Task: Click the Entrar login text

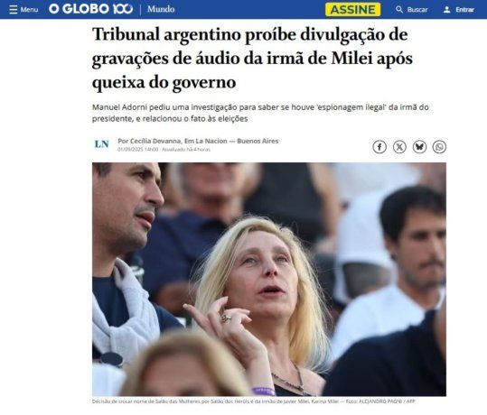Action: pos(464,10)
